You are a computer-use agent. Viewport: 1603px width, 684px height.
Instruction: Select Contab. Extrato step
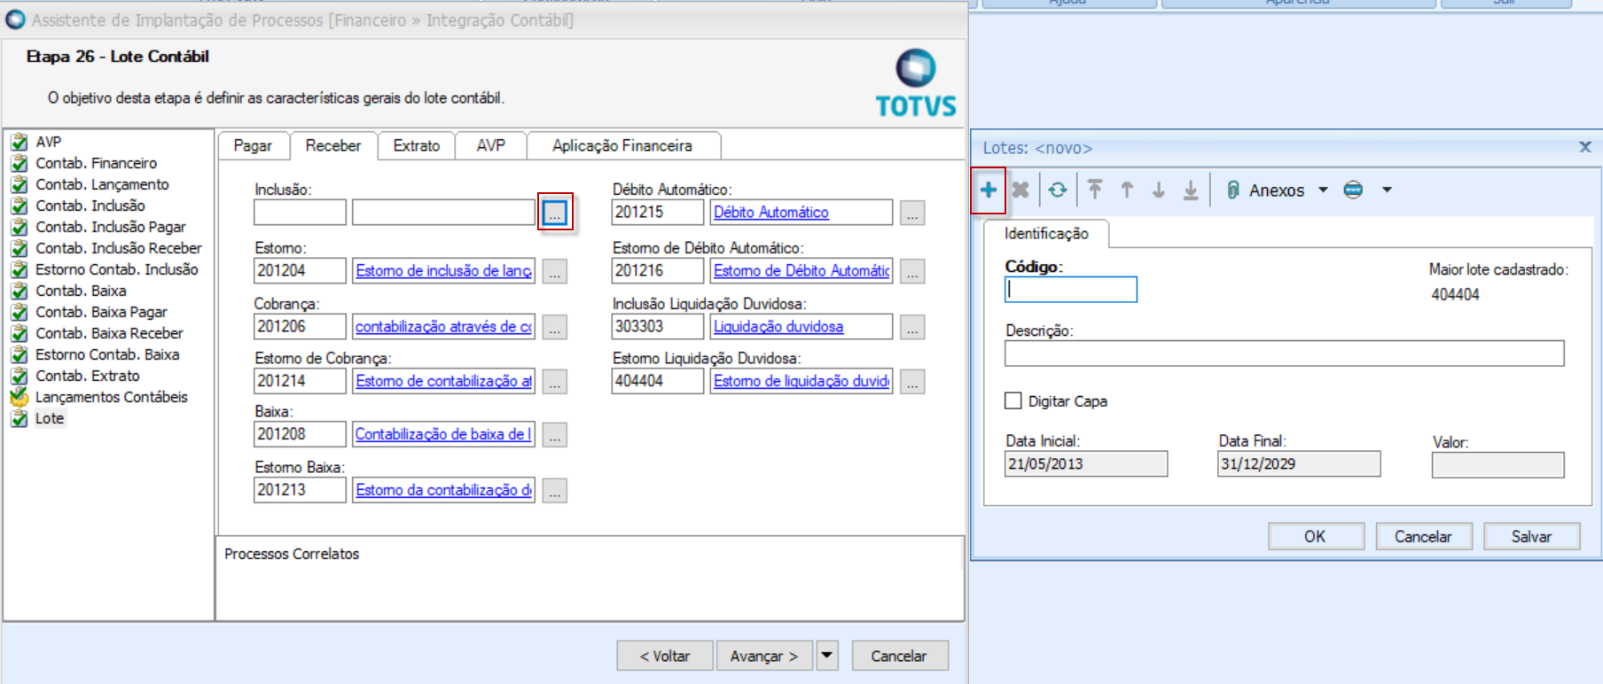[87, 376]
